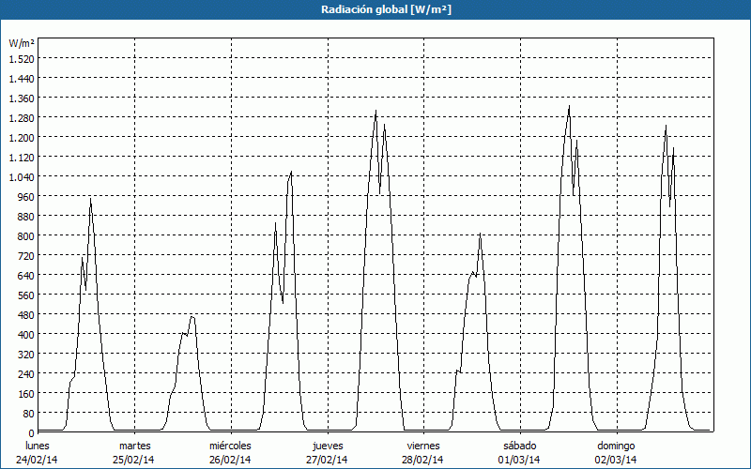The image size is (751, 469).
Task: Click the Radiación global chart title
Action: (x=375, y=8)
